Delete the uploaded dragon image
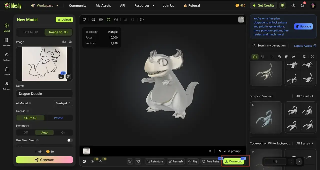This screenshot has width=320, height=170. [68, 76]
